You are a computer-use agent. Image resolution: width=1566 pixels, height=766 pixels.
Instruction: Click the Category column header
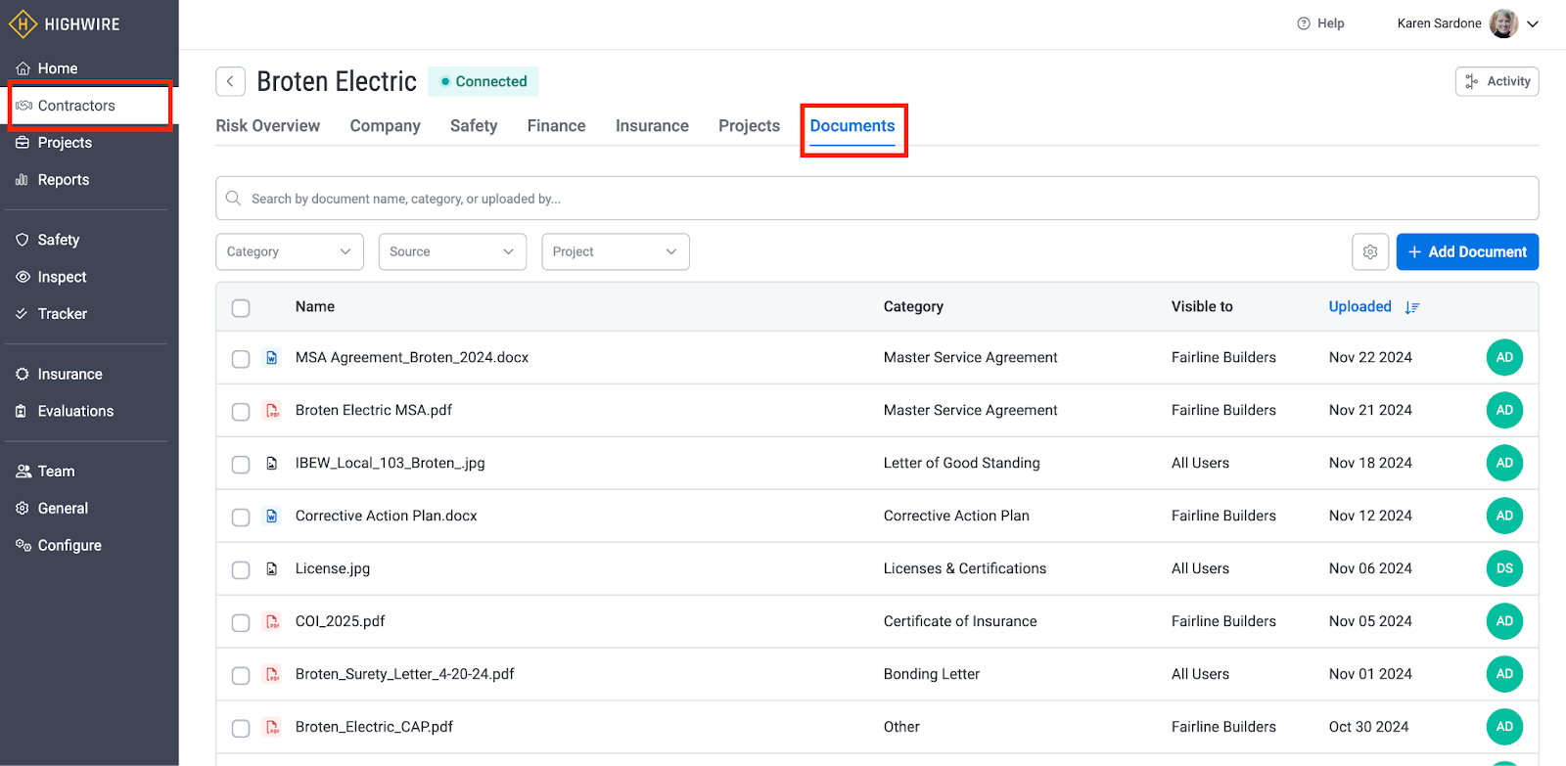(x=913, y=307)
